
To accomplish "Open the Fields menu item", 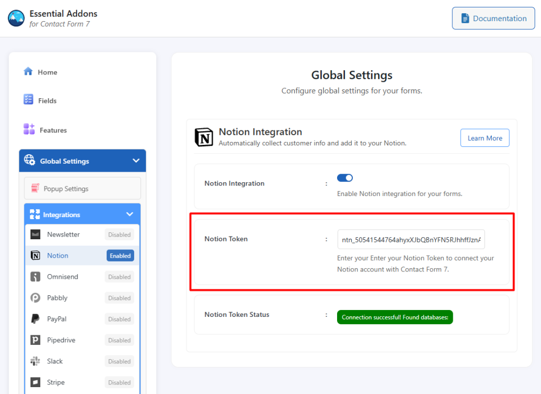I will point(47,101).
